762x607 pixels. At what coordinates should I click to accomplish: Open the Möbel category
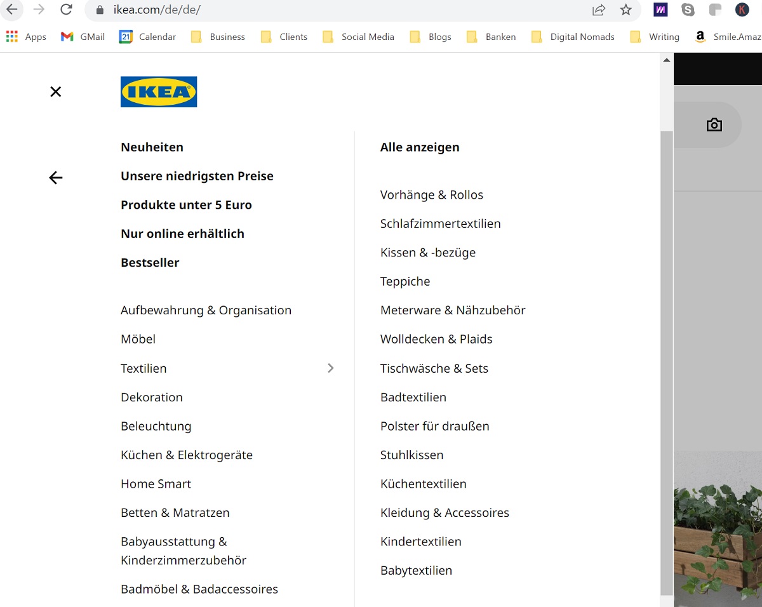(138, 339)
